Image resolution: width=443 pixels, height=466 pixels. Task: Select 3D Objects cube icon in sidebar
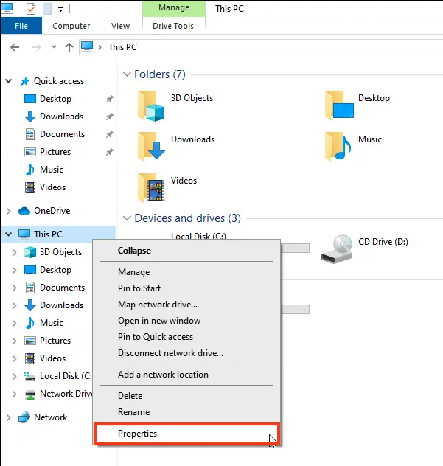click(x=30, y=252)
